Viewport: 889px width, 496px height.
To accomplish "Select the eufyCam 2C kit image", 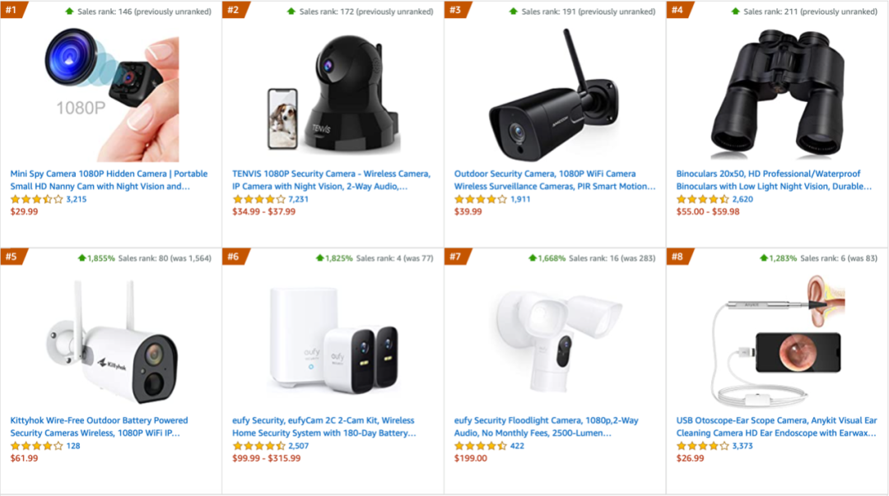I will 333,341.
